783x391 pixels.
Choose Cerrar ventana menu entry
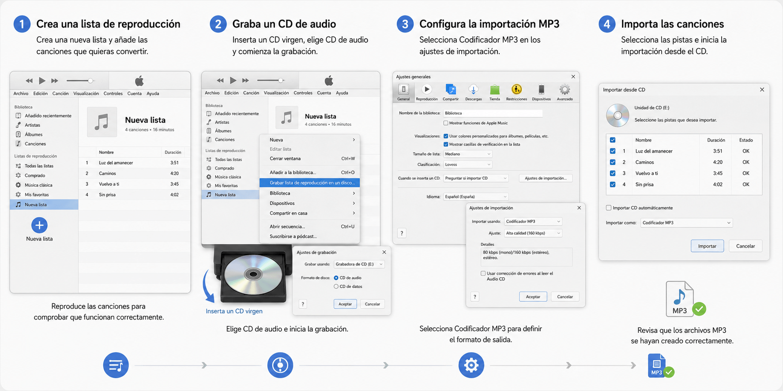(310, 159)
